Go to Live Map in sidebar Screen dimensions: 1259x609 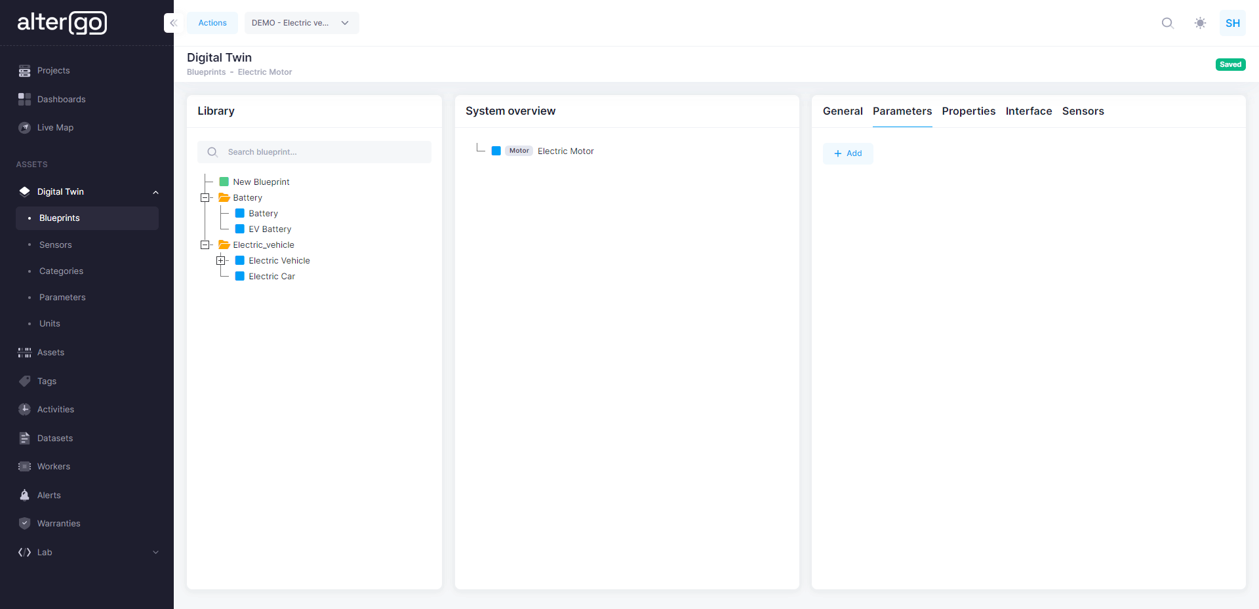coord(55,128)
